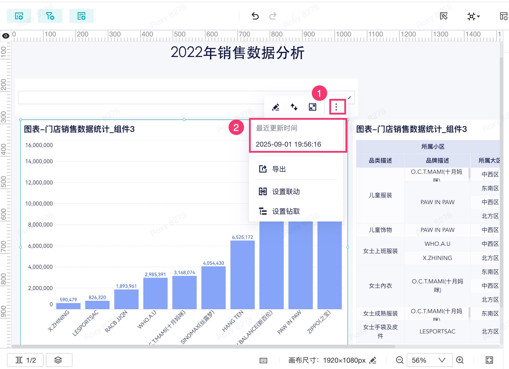The height and width of the screenshot is (369, 509).
Task: Click the add list component icon
Action: coord(81,16)
